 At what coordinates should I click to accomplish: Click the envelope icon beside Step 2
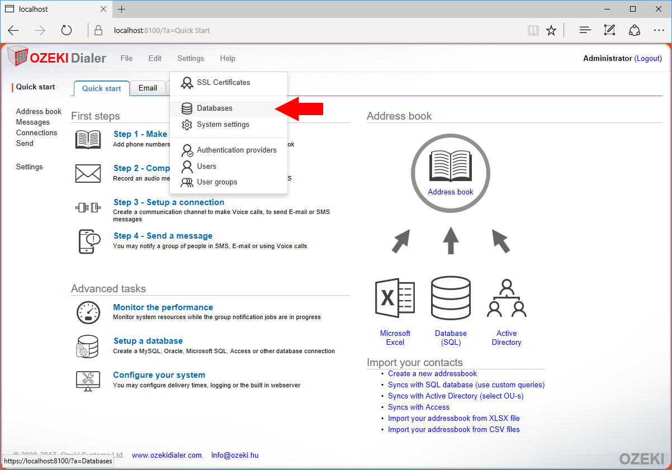[x=88, y=173]
